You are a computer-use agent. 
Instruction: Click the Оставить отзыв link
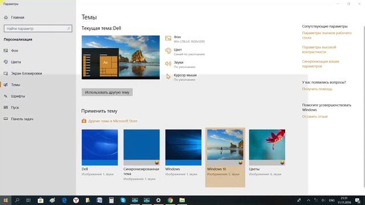pos(315,116)
